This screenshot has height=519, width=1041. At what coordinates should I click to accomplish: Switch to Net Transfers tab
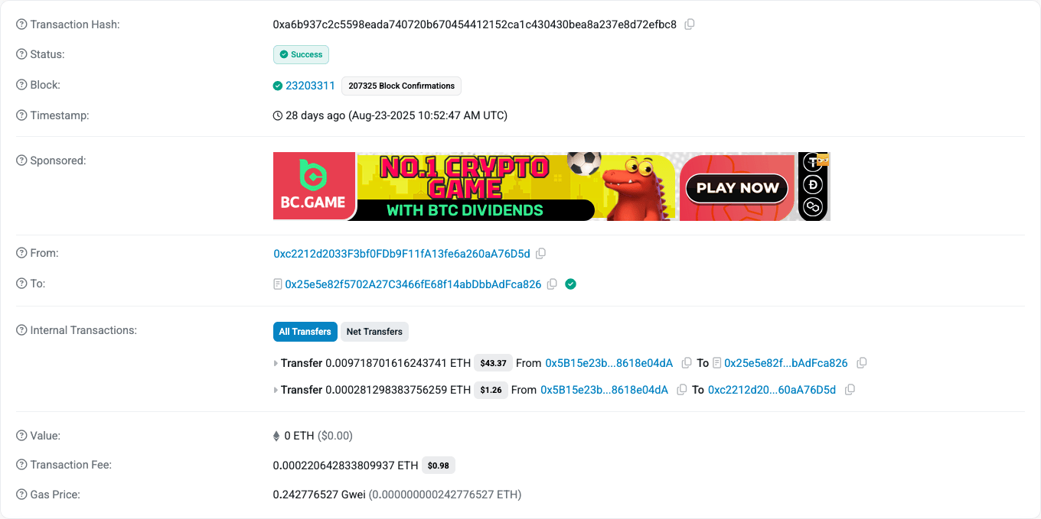(374, 332)
